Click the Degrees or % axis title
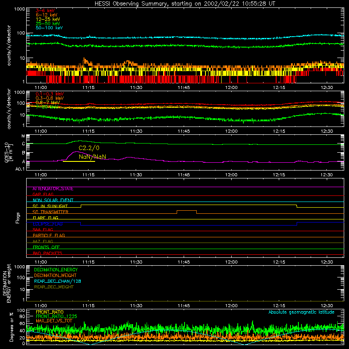The width and height of the screenshot is (349, 349). click(11, 327)
